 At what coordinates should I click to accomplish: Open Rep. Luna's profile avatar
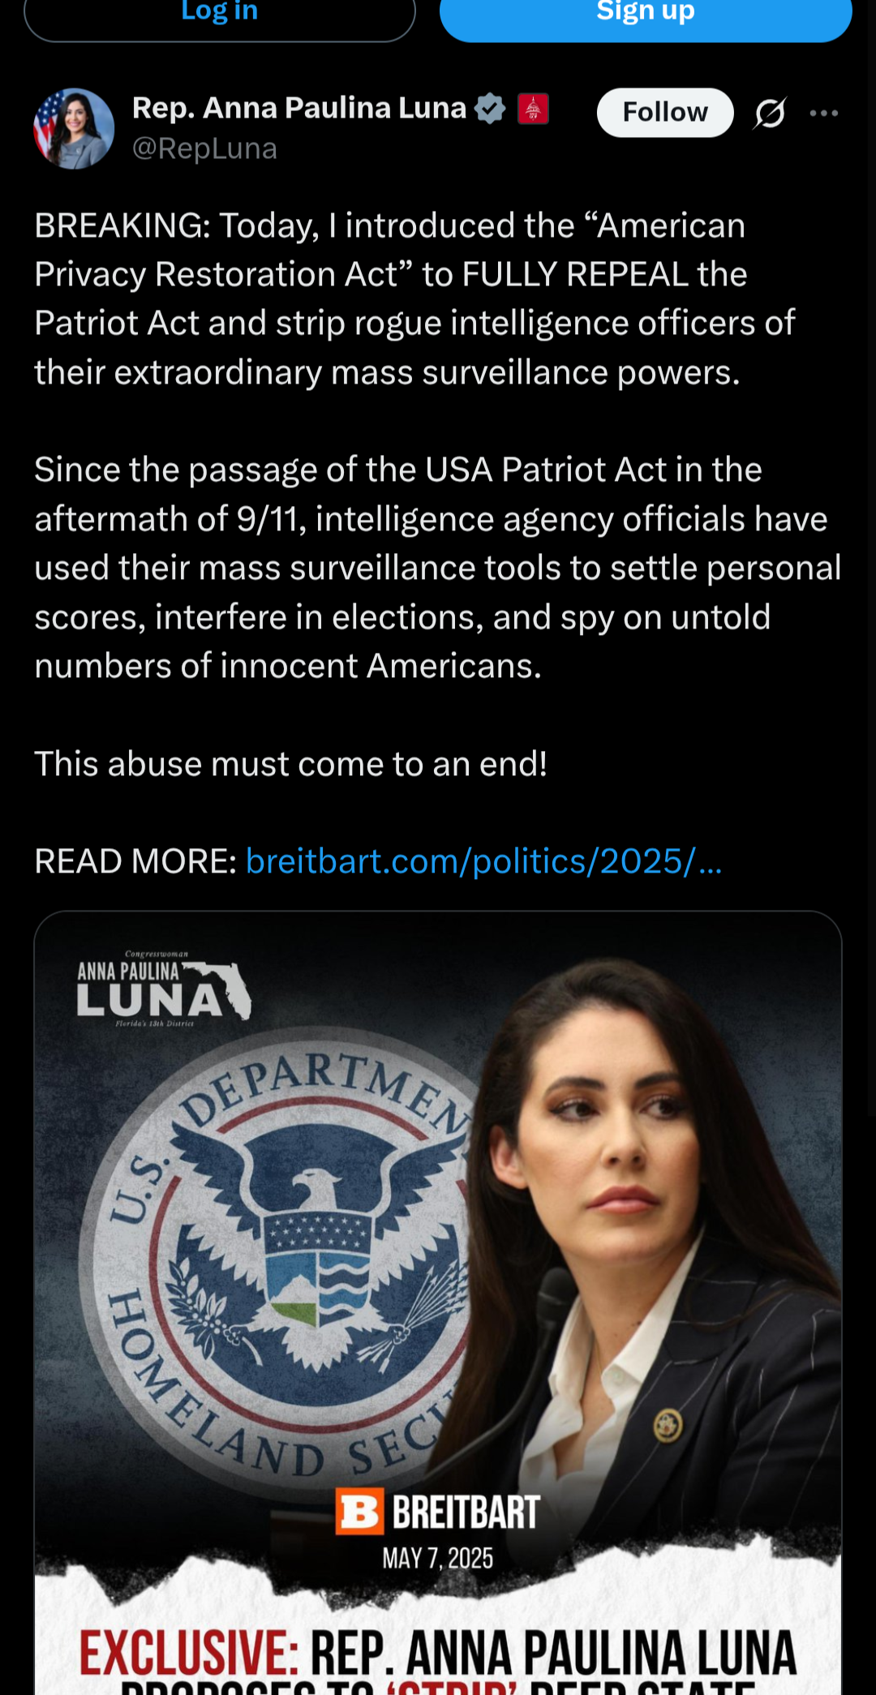point(74,128)
